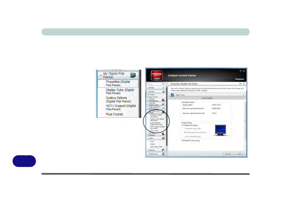Image resolution: width=291 pixels, height=205 pixels.
Task: Click the Radeon Graphics AMD logo
Action: [x=157, y=75]
